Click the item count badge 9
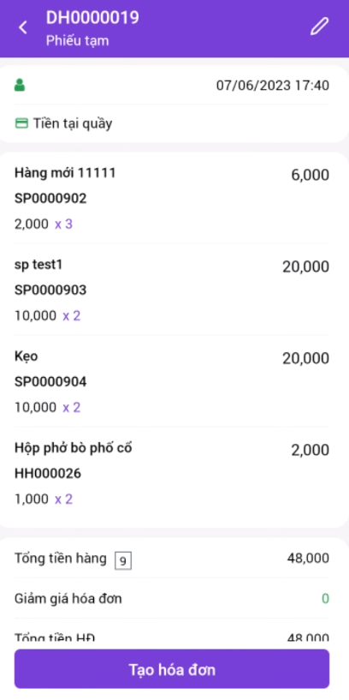The height and width of the screenshot is (700, 349). 123,560
